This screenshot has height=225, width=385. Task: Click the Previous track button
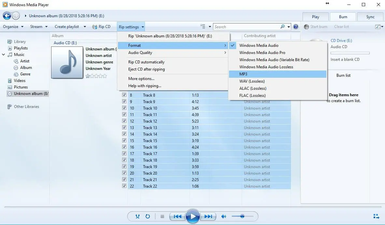click(178, 216)
